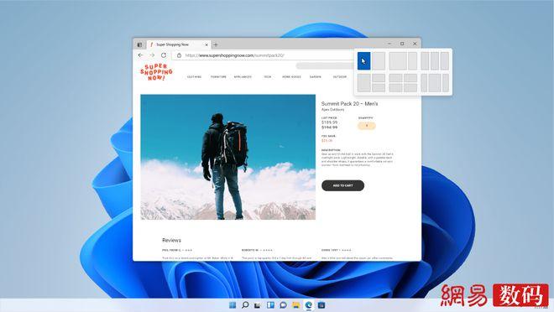This screenshot has width=554, height=312.
Task: Open the Clothing category
Action: point(194,76)
